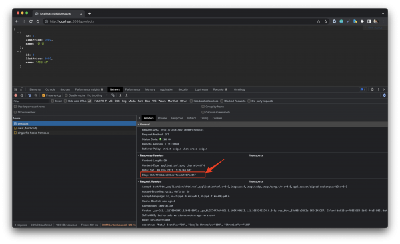The image size is (400, 244).
Task: Open Chrome's three-dot main menu
Action: pos(383,21)
